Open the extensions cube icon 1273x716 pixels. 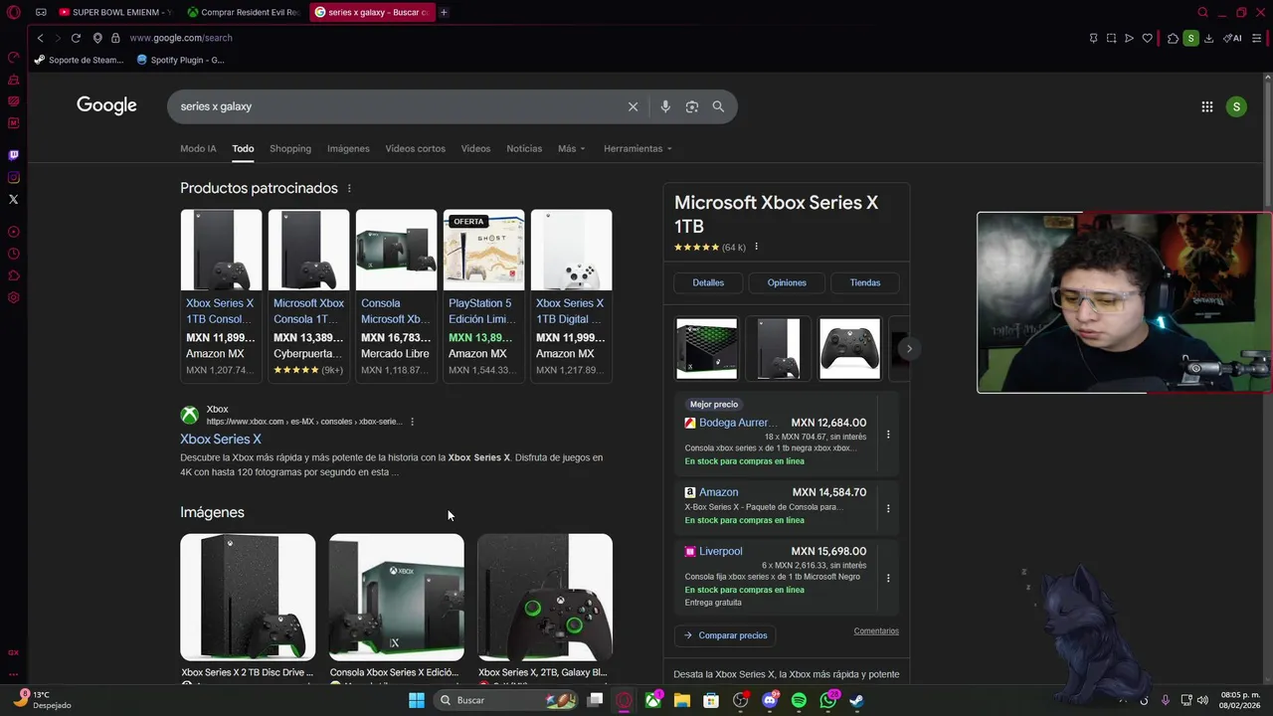[x=1173, y=38]
